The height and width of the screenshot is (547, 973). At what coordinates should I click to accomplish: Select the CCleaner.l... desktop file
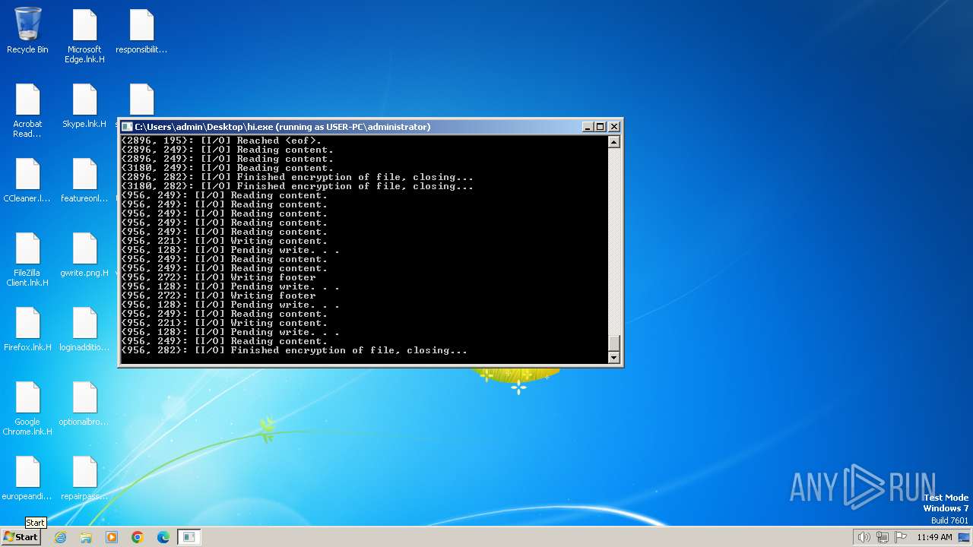coord(27,180)
